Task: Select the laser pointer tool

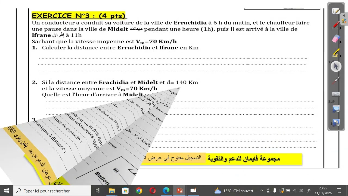Action: click(x=336, y=81)
